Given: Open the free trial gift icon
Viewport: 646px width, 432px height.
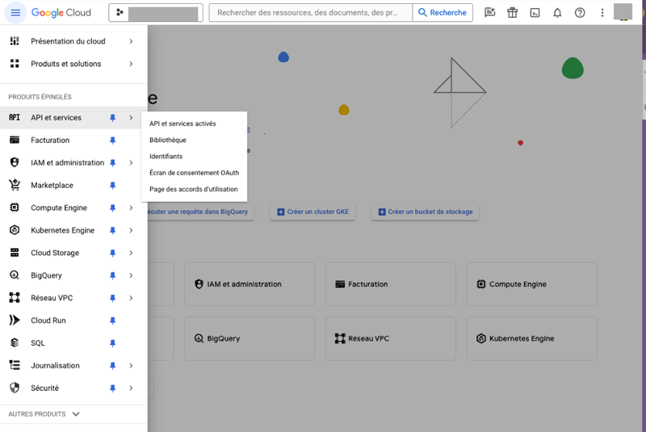Looking at the screenshot, I should [512, 13].
